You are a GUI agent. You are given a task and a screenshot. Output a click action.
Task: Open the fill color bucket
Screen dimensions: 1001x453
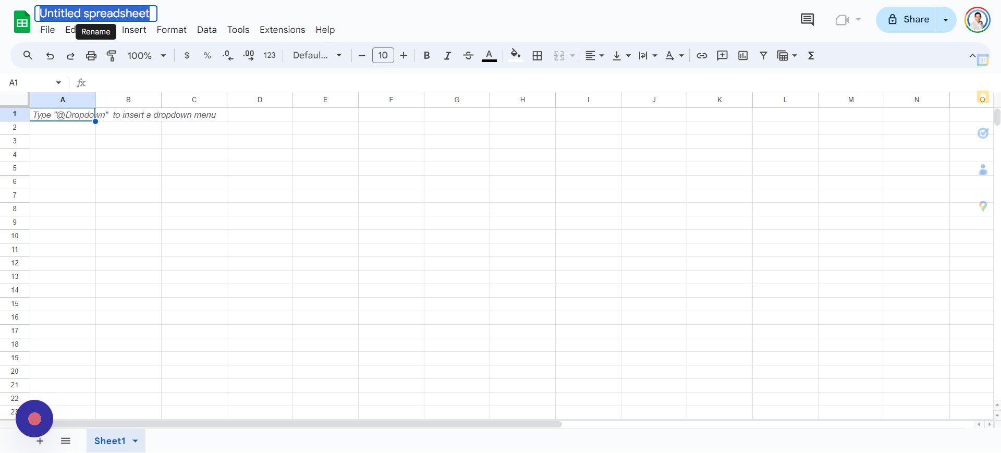(x=516, y=55)
